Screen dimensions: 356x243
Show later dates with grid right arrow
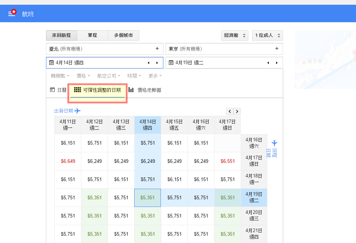pyautogui.click(x=237, y=111)
